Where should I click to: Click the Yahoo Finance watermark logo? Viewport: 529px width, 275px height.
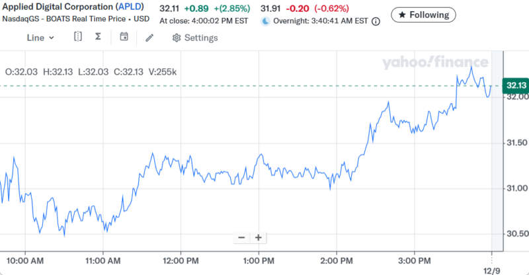point(434,63)
